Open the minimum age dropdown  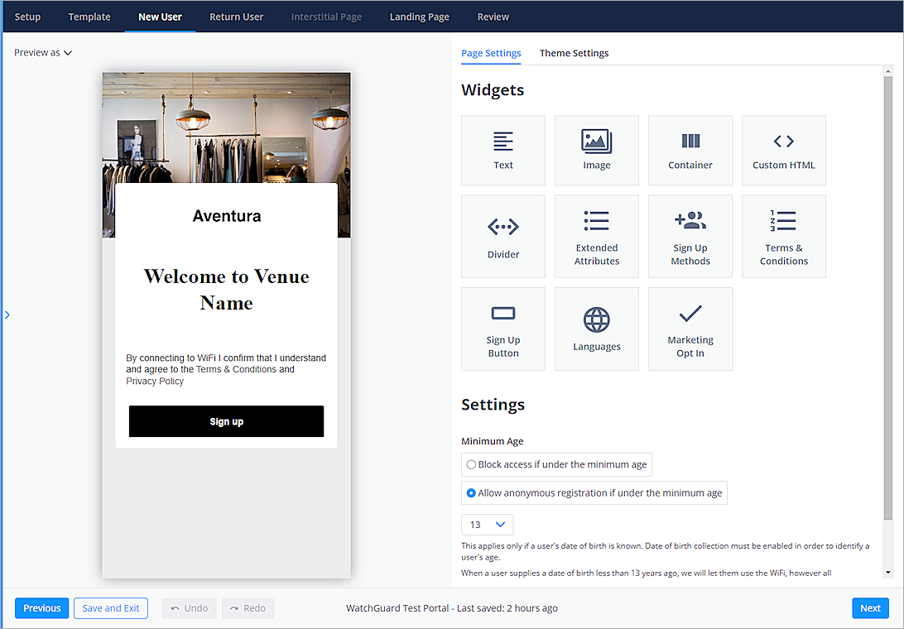tap(487, 524)
